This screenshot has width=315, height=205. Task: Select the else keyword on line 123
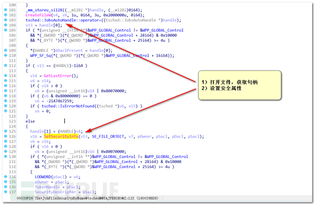pos(30,121)
